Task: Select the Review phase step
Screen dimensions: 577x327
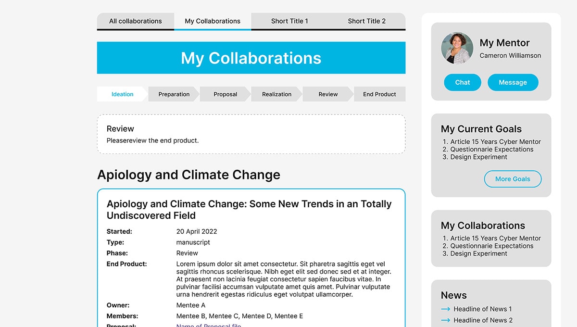Action: pyautogui.click(x=328, y=94)
